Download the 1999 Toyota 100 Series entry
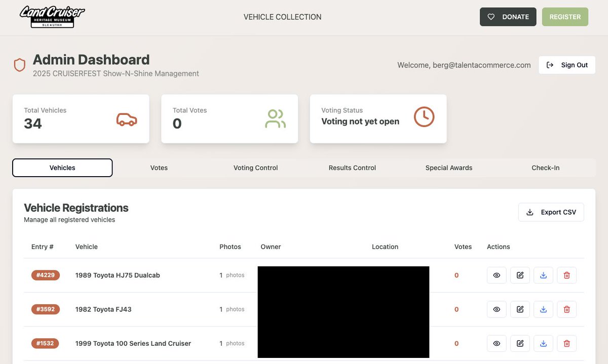The image size is (608, 364). tap(543, 343)
